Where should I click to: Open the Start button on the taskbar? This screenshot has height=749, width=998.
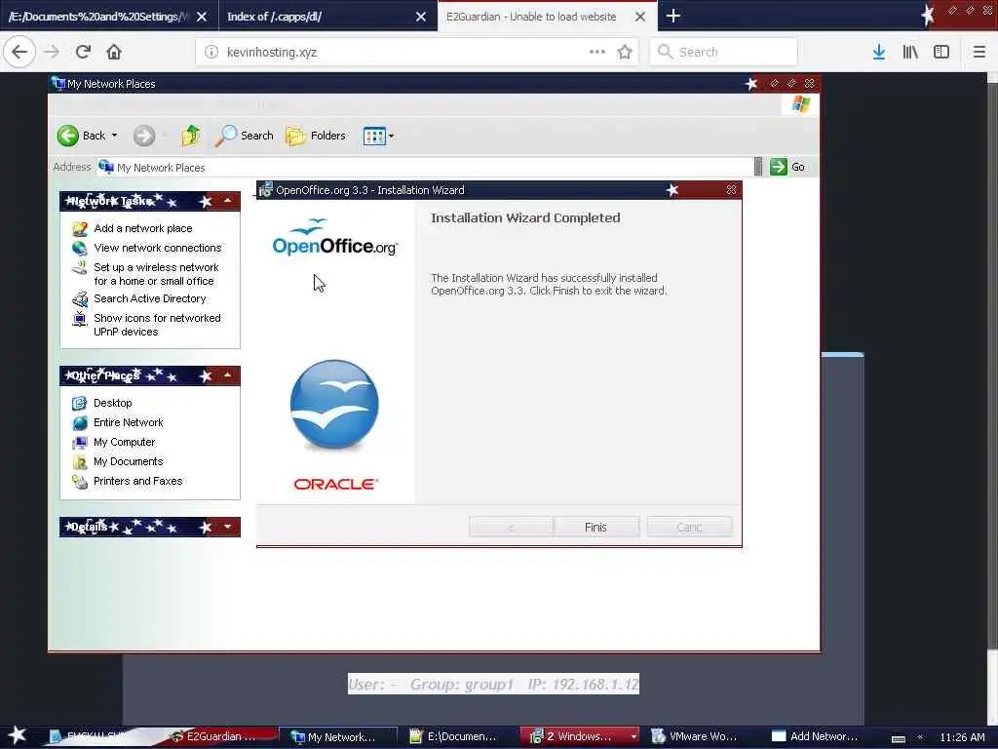(x=17, y=735)
